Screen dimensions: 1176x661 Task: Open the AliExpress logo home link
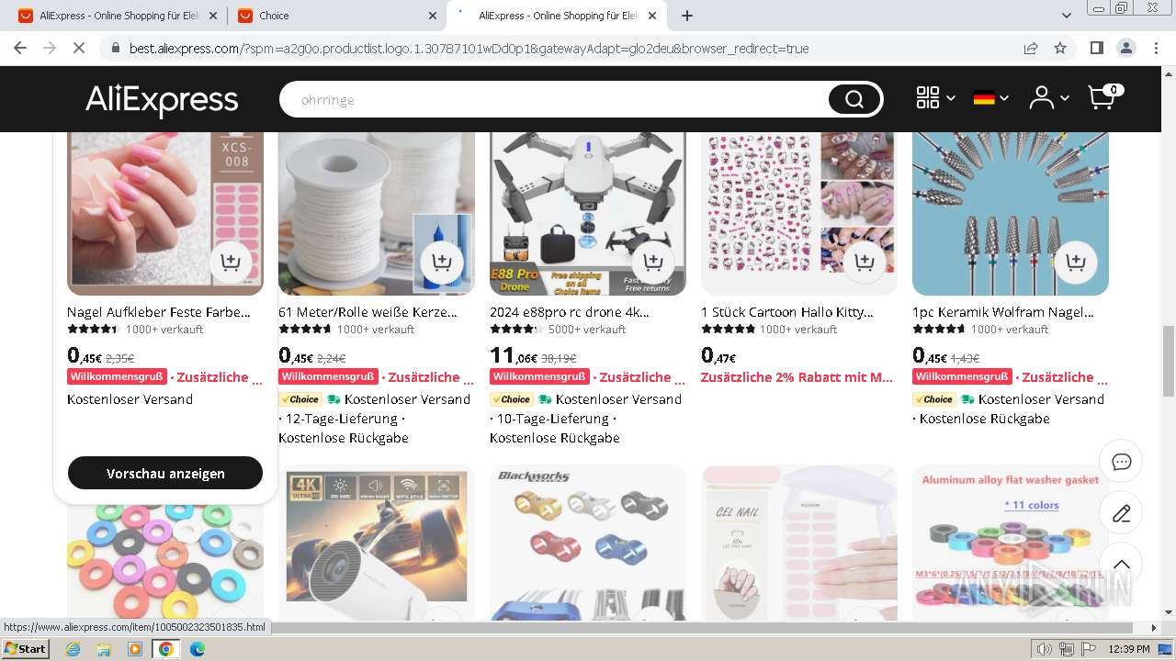[162, 99]
